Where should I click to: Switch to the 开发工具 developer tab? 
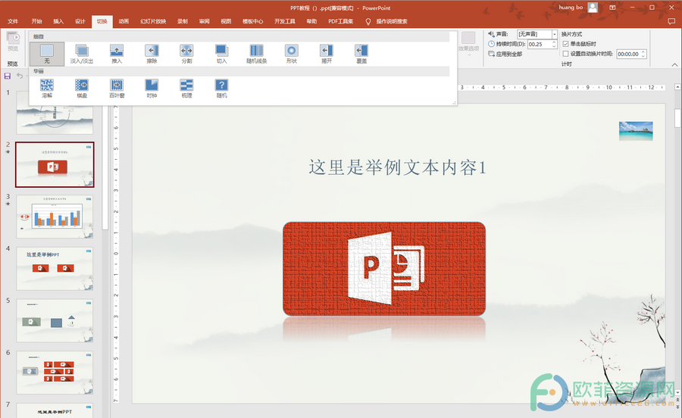pyautogui.click(x=285, y=21)
